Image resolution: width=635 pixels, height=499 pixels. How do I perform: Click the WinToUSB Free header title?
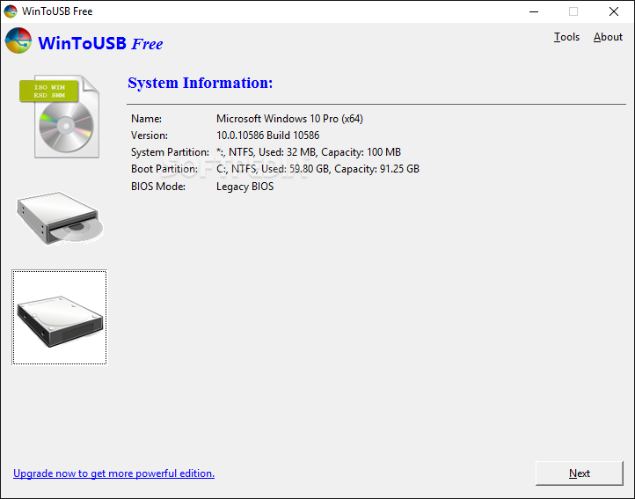click(x=100, y=43)
